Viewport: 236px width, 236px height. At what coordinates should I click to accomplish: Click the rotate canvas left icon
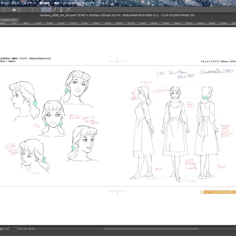21,229
